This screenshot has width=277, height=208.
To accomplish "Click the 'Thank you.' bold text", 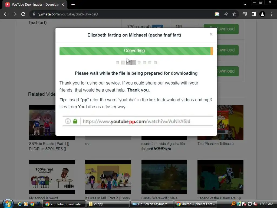I will (138, 90).
